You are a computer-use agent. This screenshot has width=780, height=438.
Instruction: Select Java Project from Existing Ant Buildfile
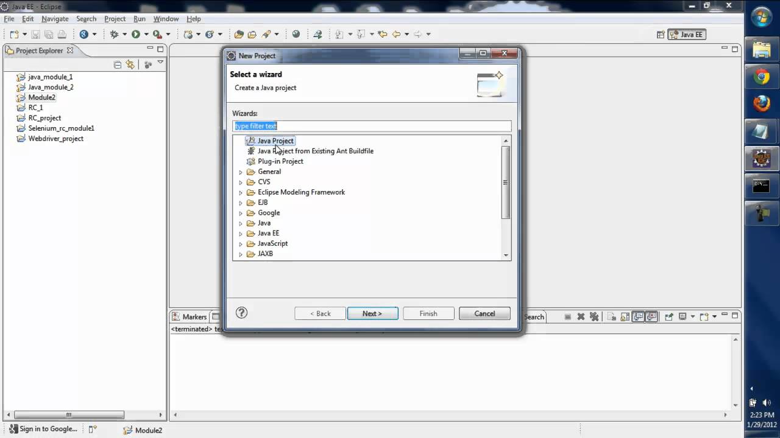pyautogui.click(x=316, y=151)
